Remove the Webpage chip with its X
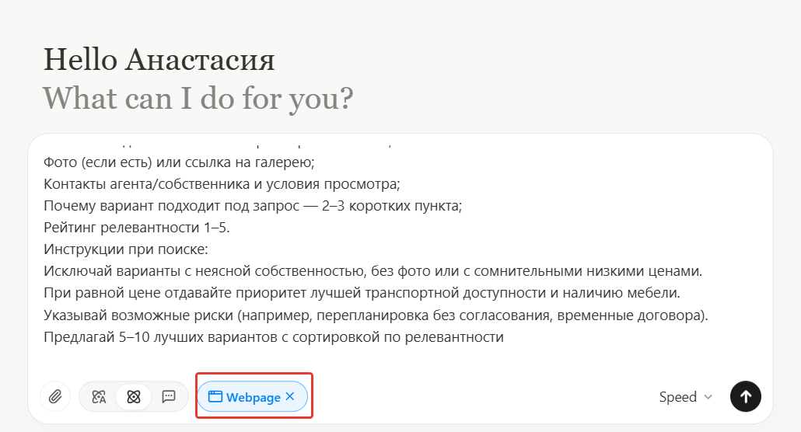This screenshot has height=432, width=801. pos(290,397)
